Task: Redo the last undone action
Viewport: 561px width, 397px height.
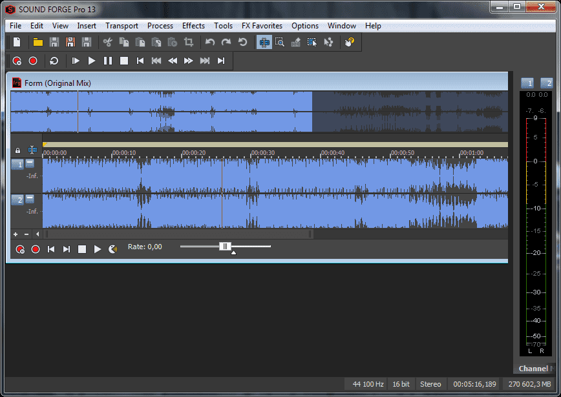Action: pos(226,42)
